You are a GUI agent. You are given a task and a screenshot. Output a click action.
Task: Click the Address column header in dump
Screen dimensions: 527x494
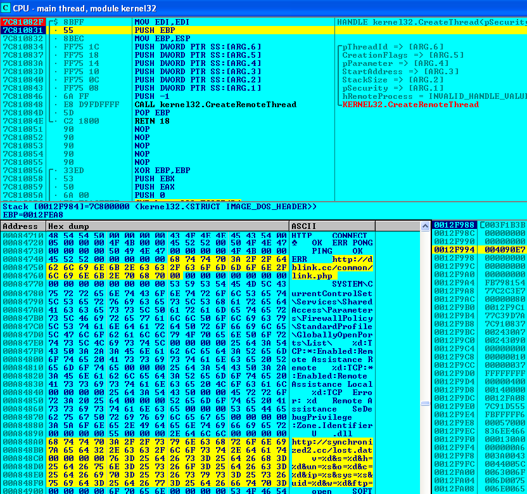click(23, 226)
